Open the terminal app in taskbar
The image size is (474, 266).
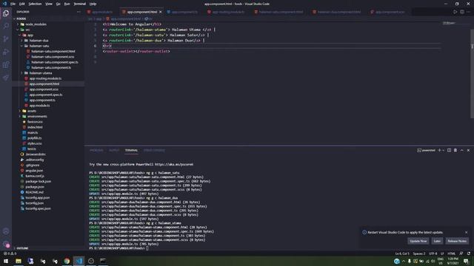(x=103, y=261)
